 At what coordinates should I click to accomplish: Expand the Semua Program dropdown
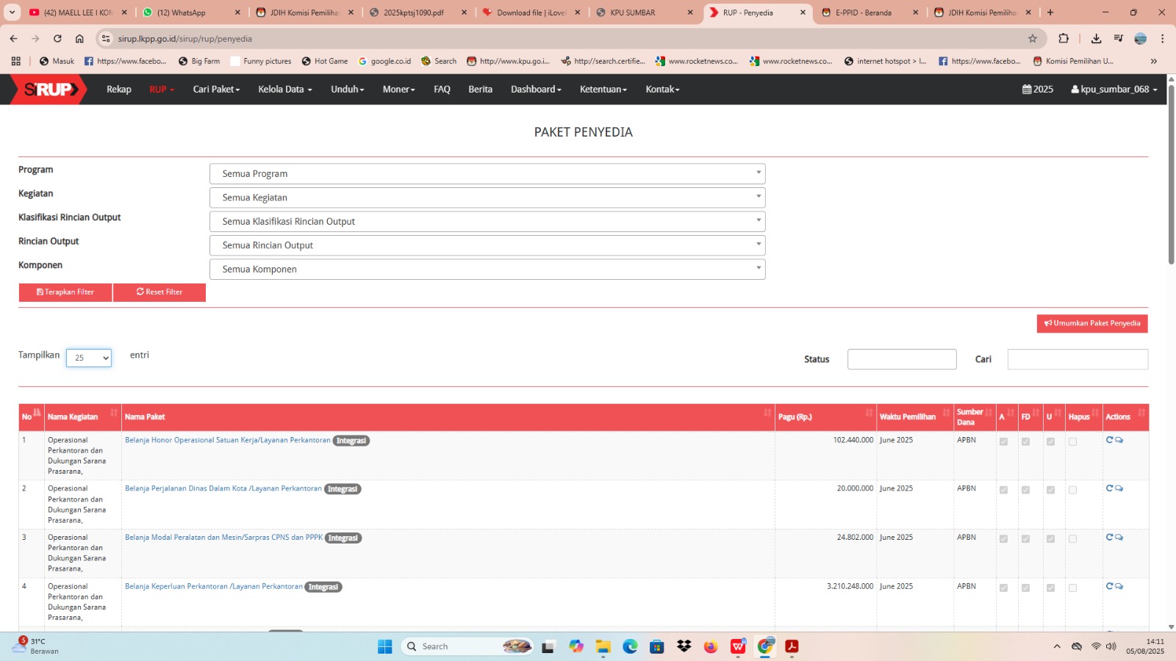[x=487, y=174]
